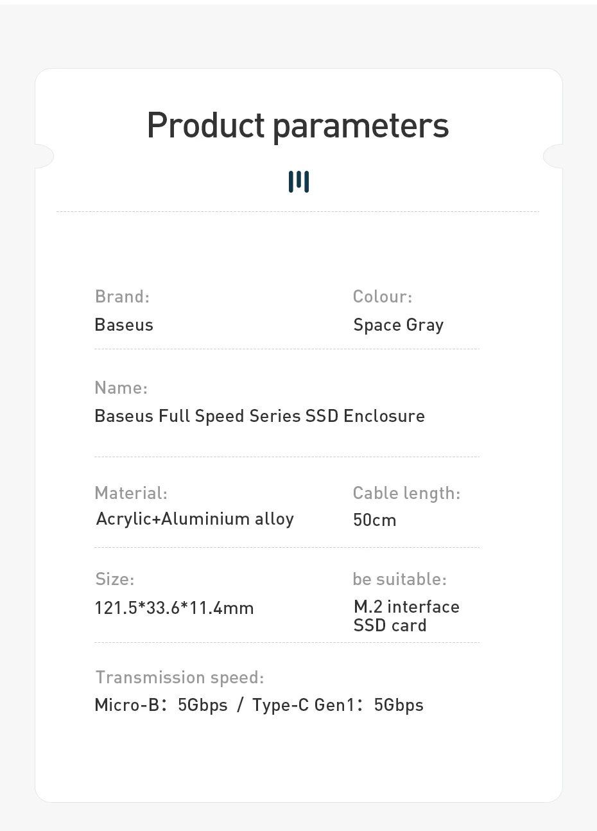Screen dimensions: 597x831
Task: Click the left semicircle notch on the card
Action: pos(44,156)
